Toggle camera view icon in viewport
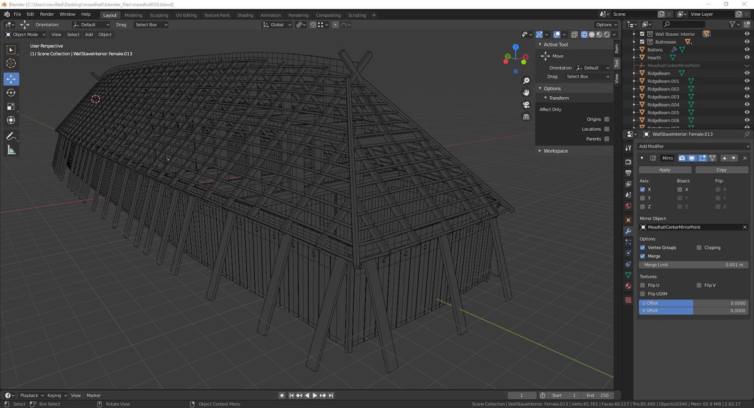This screenshot has width=754, height=408. 526,104
